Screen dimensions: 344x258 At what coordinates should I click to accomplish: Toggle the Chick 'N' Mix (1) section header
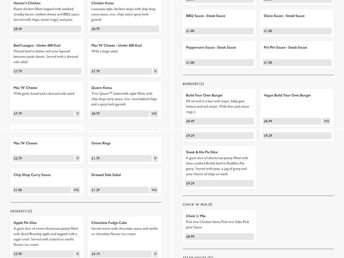(x=197, y=204)
